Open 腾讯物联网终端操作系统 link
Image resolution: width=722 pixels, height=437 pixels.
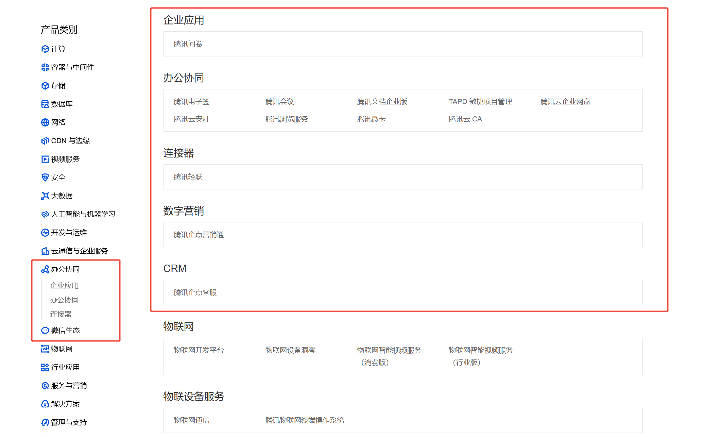305,420
